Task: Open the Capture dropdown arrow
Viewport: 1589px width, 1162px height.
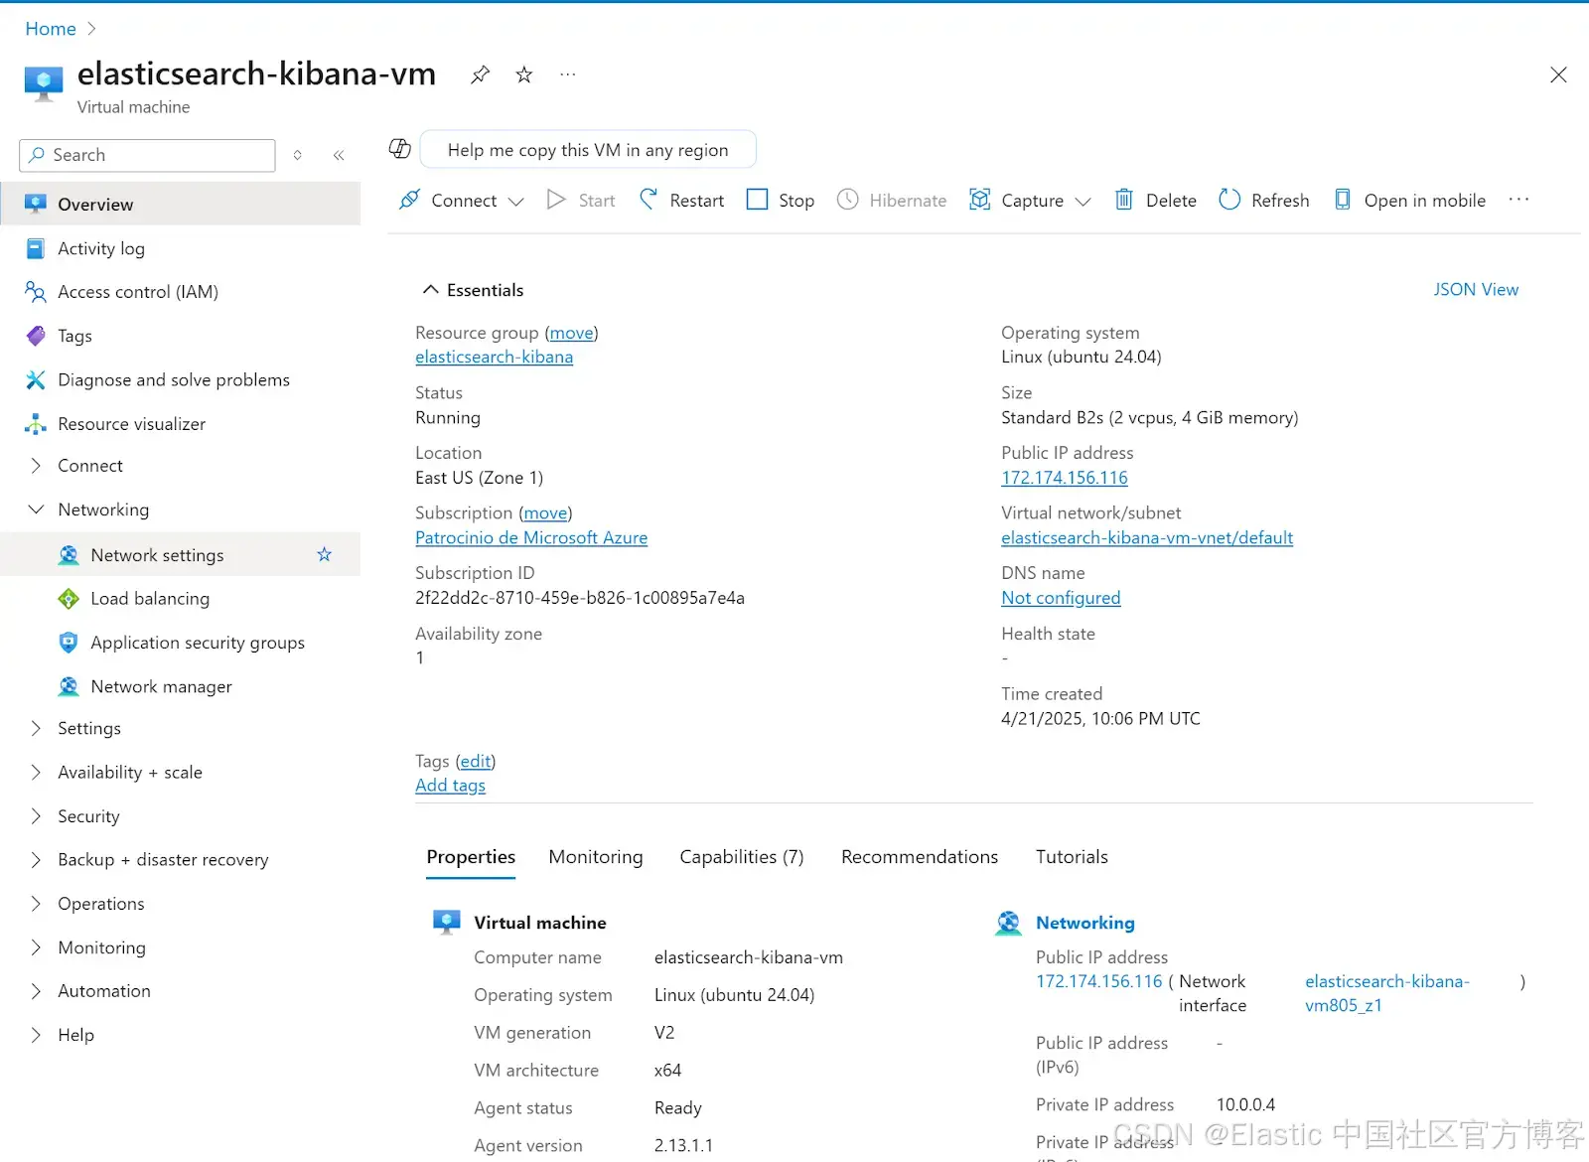Action: coord(1083,202)
